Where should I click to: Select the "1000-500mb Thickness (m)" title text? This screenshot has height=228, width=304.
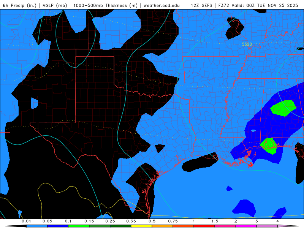[x=105, y=5]
